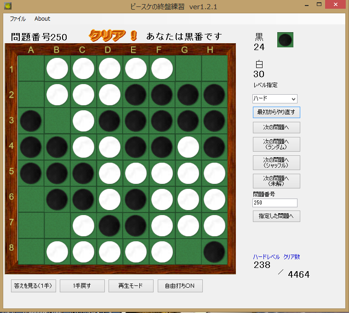Click the black disc at D7

coord(109,226)
